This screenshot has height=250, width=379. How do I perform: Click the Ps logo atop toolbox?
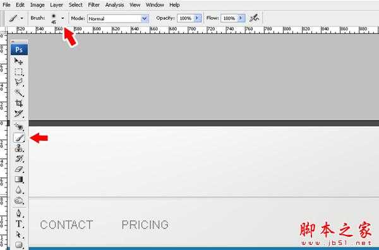coord(19,50)
